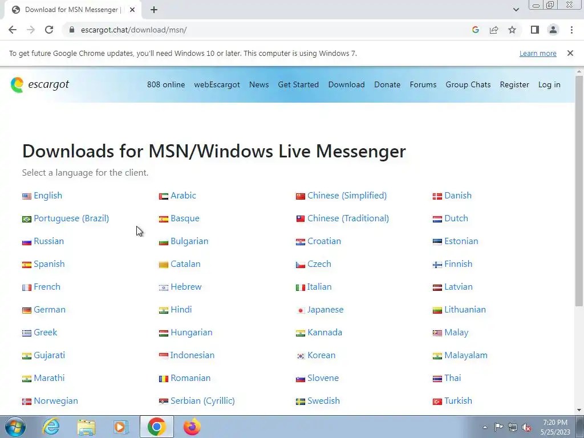Pick German language client
Screen dimensions: 584x438
pos(50,310)
